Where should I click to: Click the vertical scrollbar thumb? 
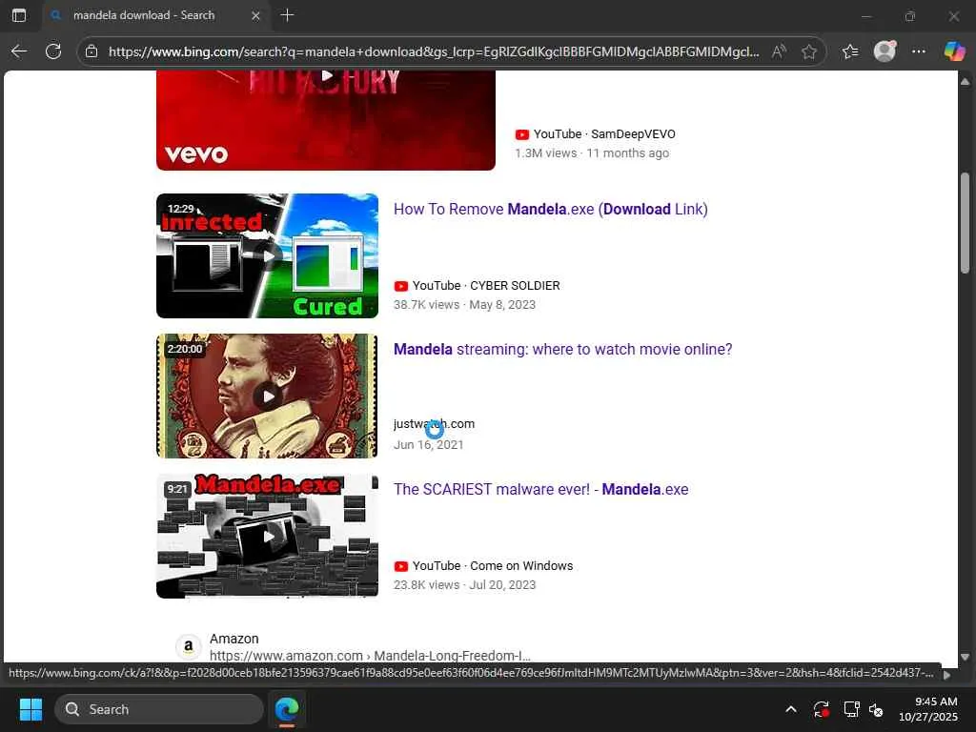[965, 223]
